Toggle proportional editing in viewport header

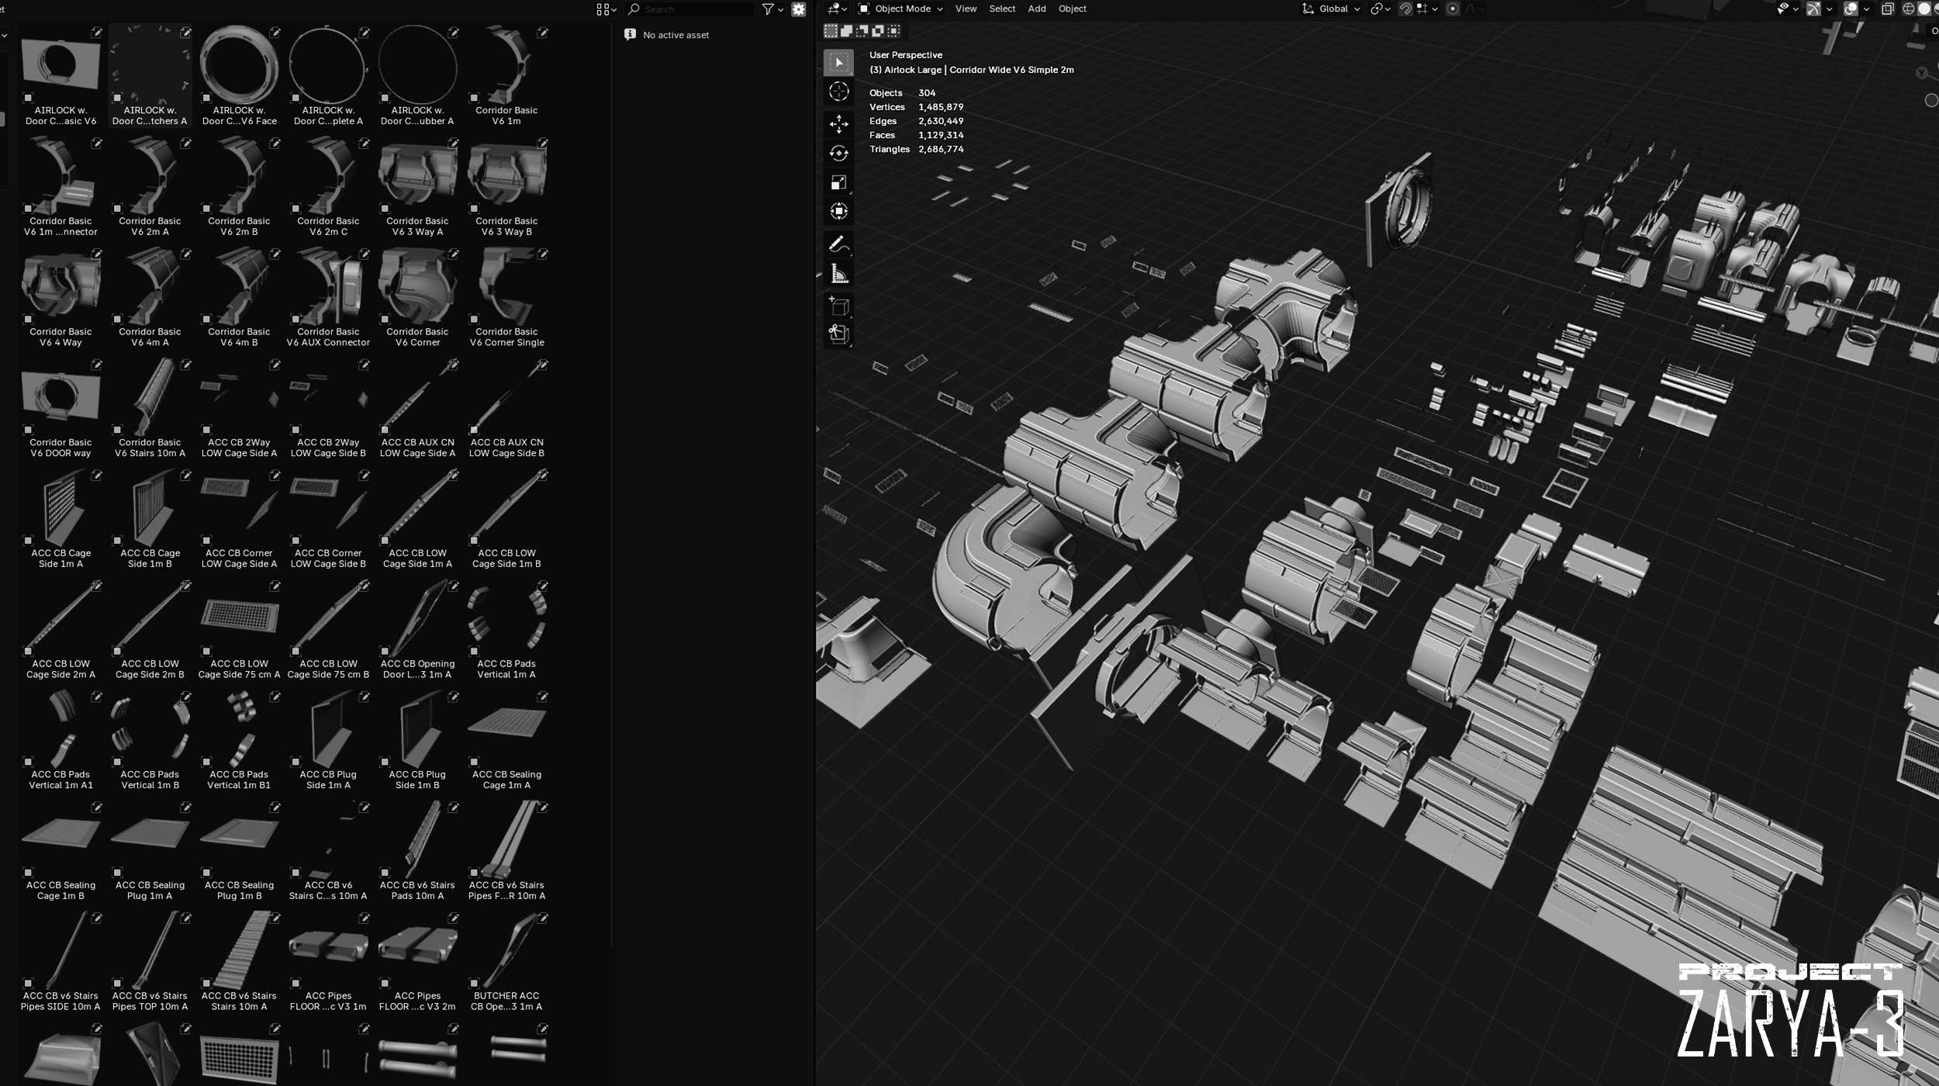click(1453, 9)
